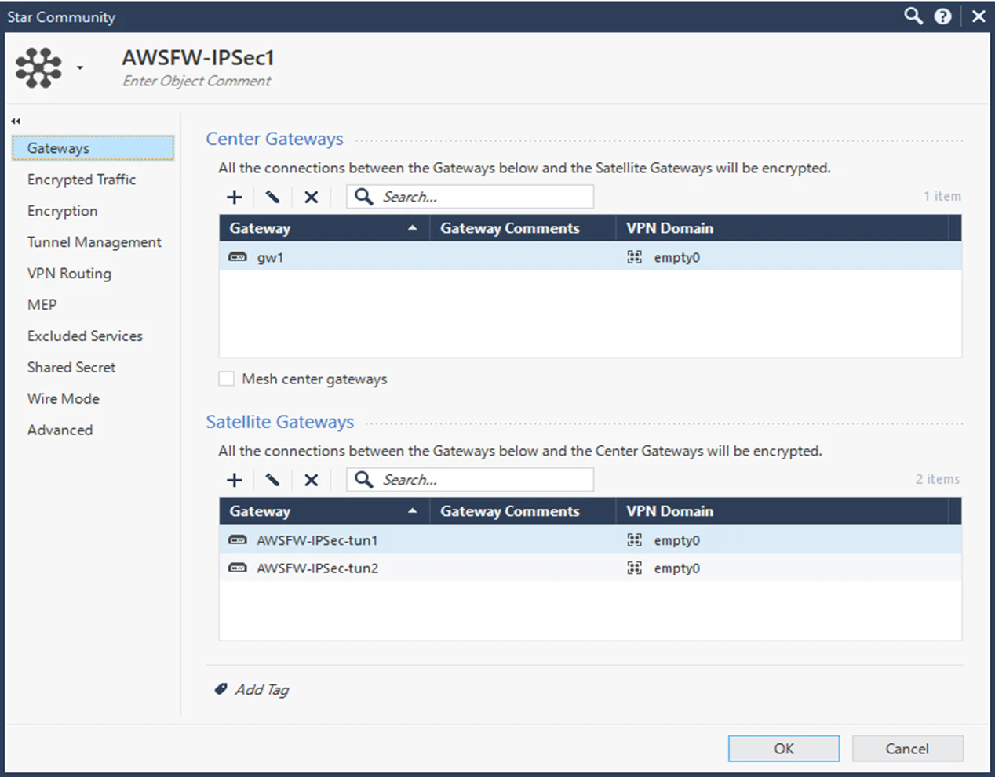Switch to VPN Routing page

(x=69, y=274)
